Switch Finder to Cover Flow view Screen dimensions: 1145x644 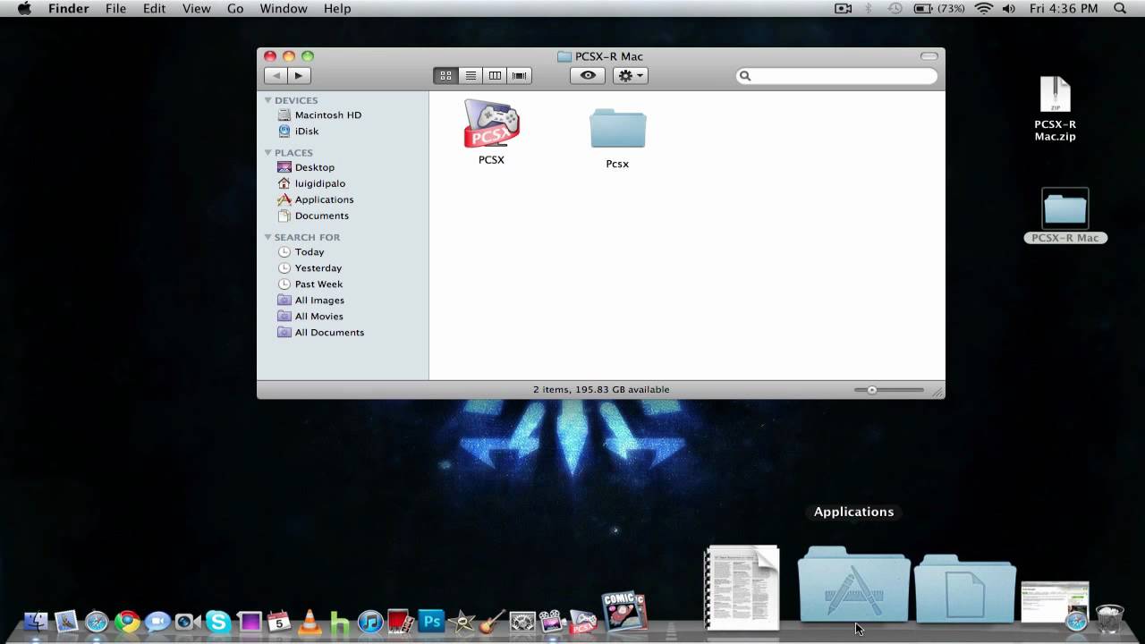pos(520,76)
